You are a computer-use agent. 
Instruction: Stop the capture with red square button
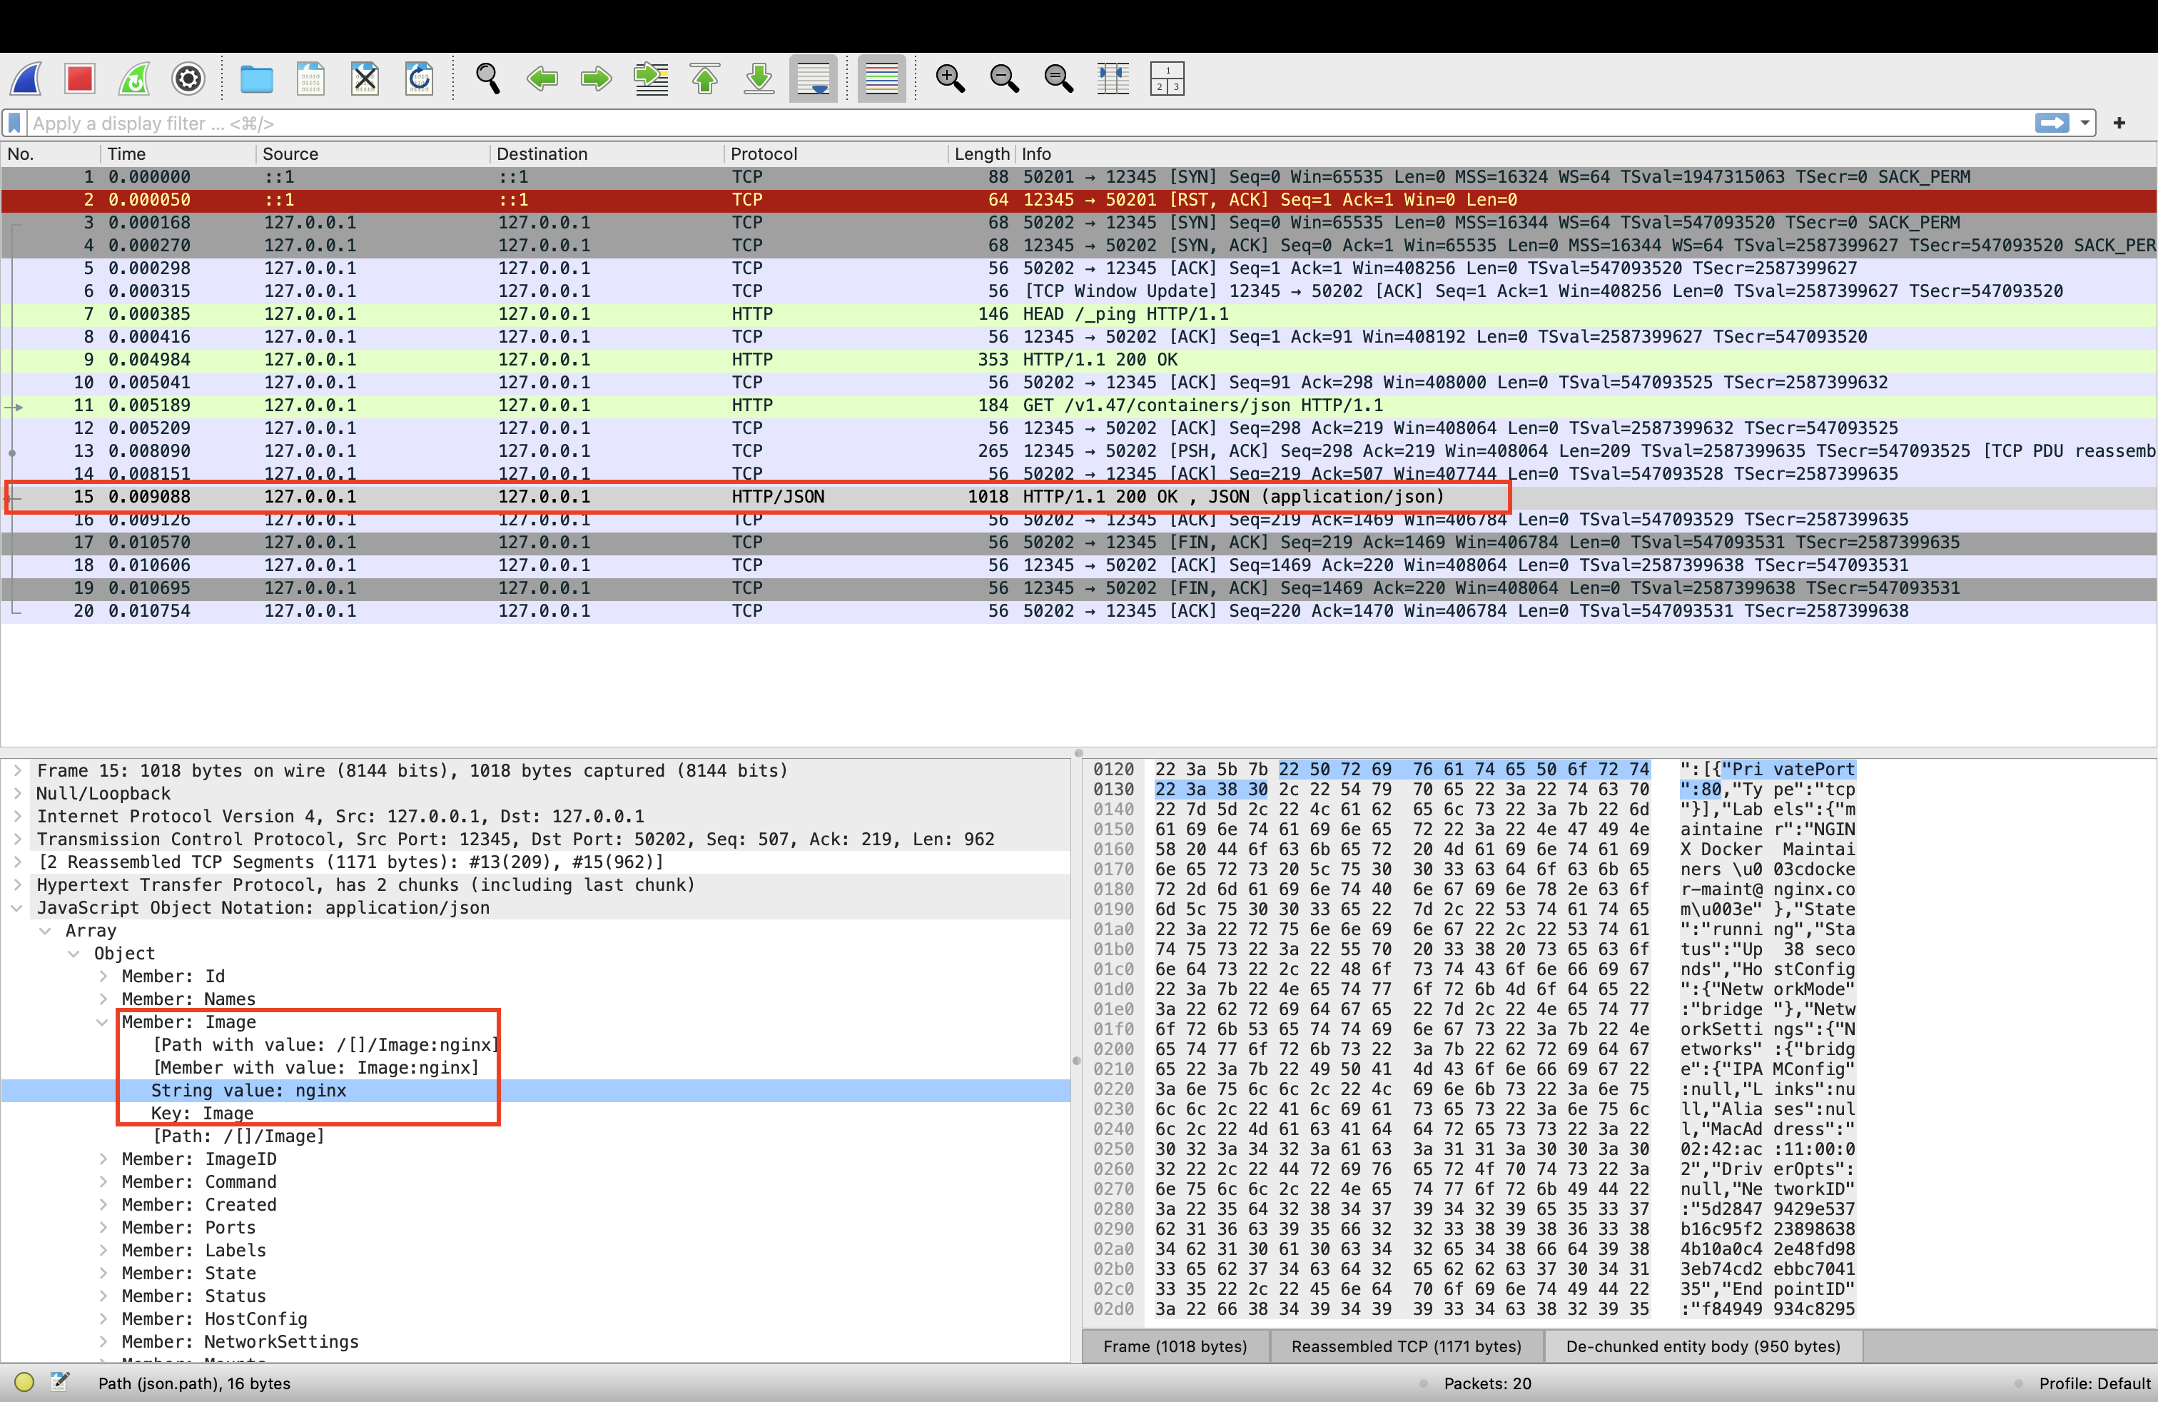click(x=80, y=79)
